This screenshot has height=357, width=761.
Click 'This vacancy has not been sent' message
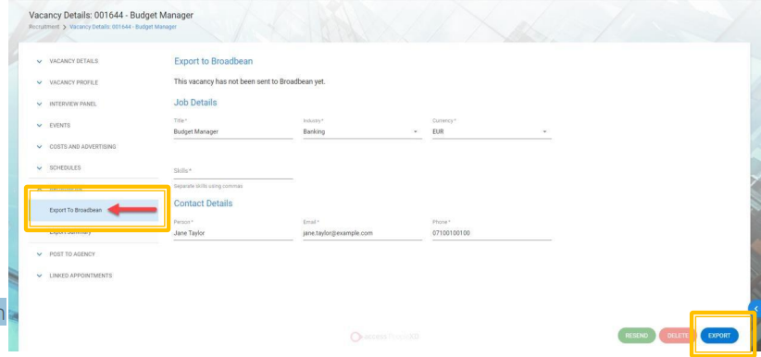point(249,81)
